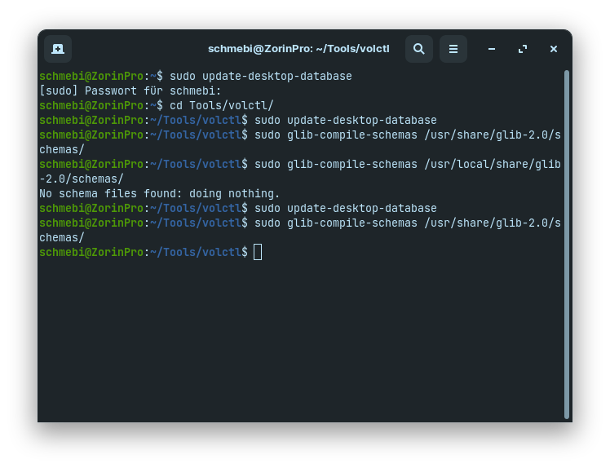Open the terminal search tool
The height and width of the screenshot is (468, 610).
(x=418, y=49)
